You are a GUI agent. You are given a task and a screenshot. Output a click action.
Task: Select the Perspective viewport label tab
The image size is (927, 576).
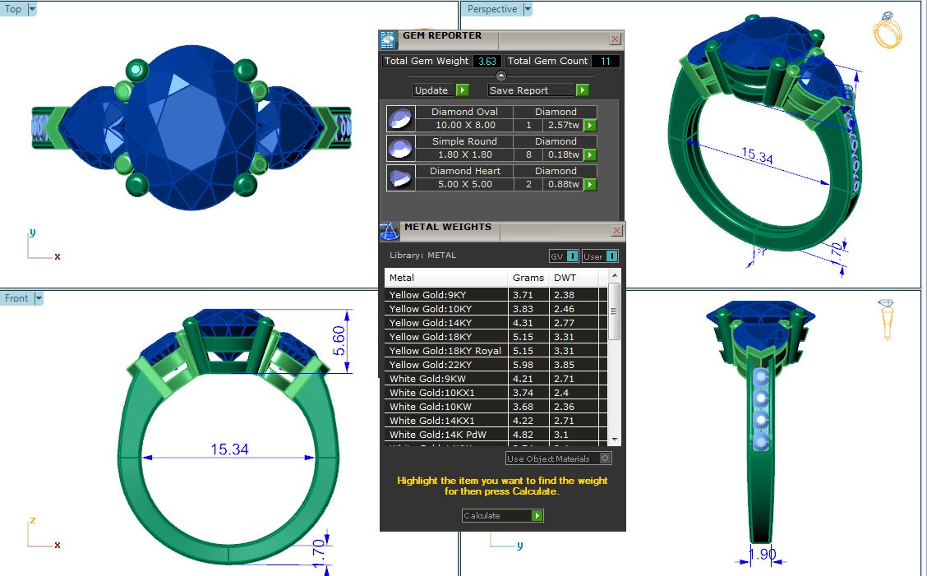491,9
